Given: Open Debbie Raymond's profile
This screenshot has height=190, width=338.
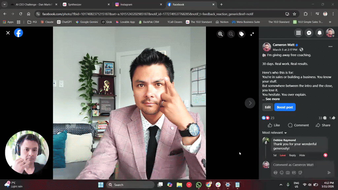Looking at the screenshot, I should 284,140.
